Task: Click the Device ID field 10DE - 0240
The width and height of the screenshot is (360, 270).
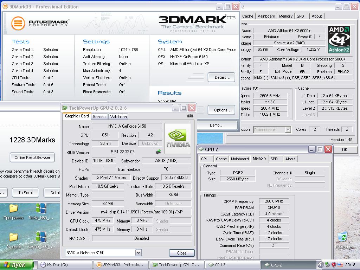Action: [x=104, y=160]
